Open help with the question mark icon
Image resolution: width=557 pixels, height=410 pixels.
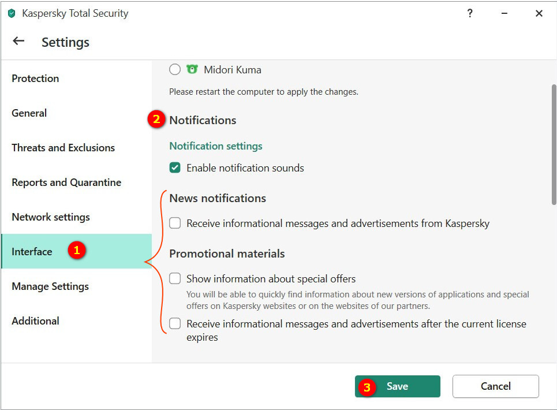[470, 13]
